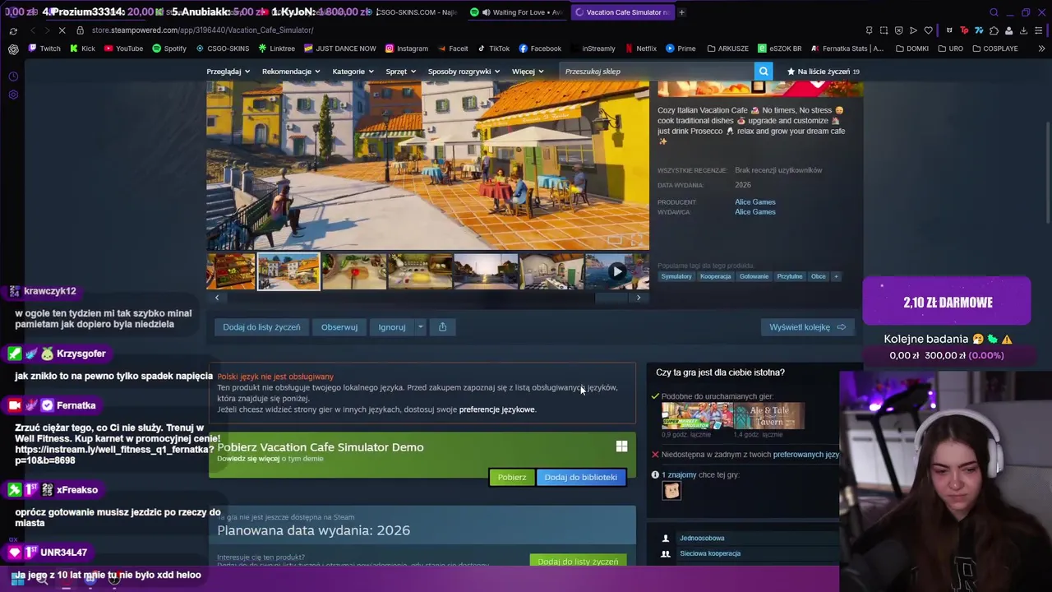Click the Obce tag
This screenshot has width=1052, height=592.
[x=819, y=276]
